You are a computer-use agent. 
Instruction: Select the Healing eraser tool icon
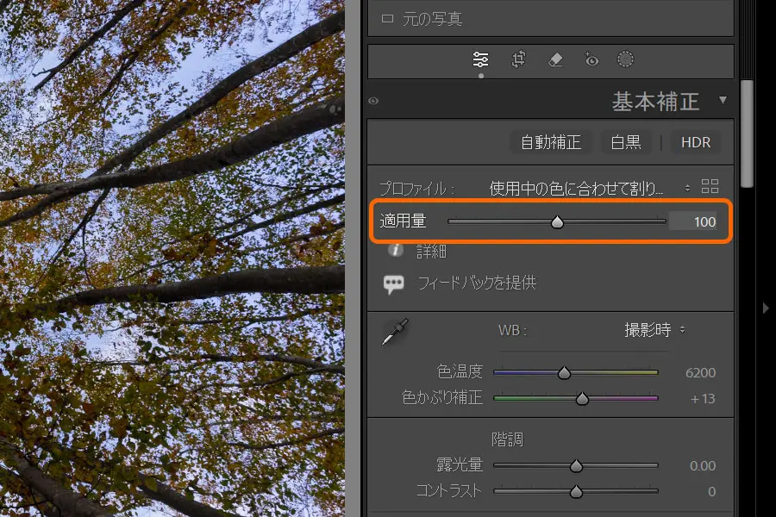[555, 59]
